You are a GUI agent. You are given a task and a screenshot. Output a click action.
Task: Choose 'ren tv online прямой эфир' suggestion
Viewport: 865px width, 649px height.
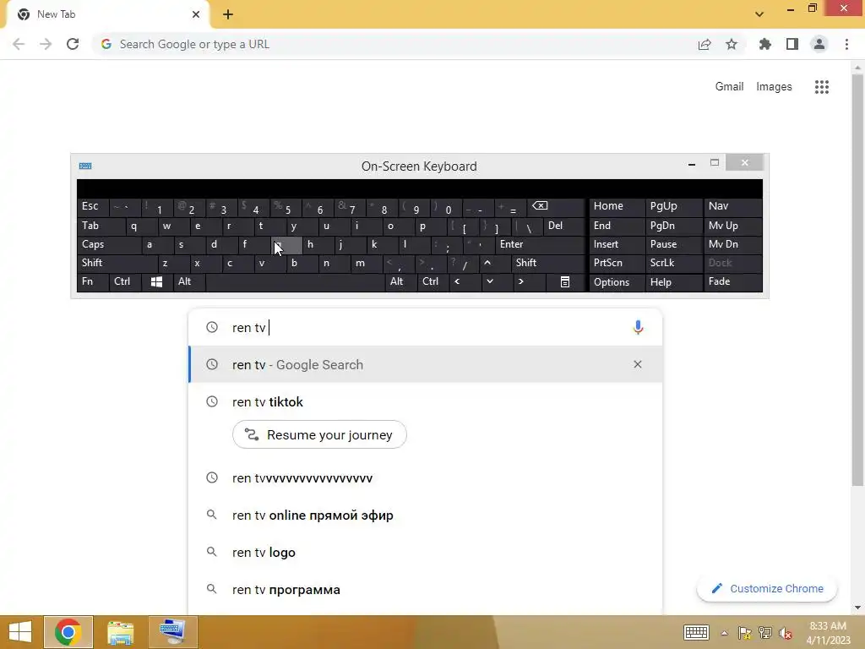426,515
